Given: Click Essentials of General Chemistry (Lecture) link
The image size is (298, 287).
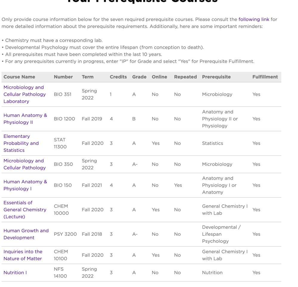Looking at the screenshot, I should (25, 210).
